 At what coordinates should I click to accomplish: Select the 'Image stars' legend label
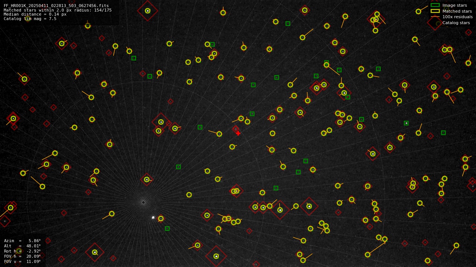coord(454,5)
